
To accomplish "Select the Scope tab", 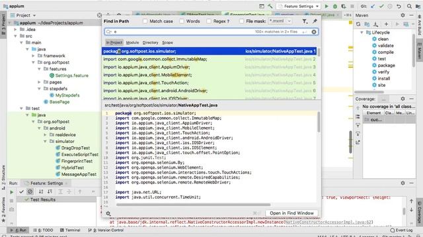I will (x=167, y=42).
